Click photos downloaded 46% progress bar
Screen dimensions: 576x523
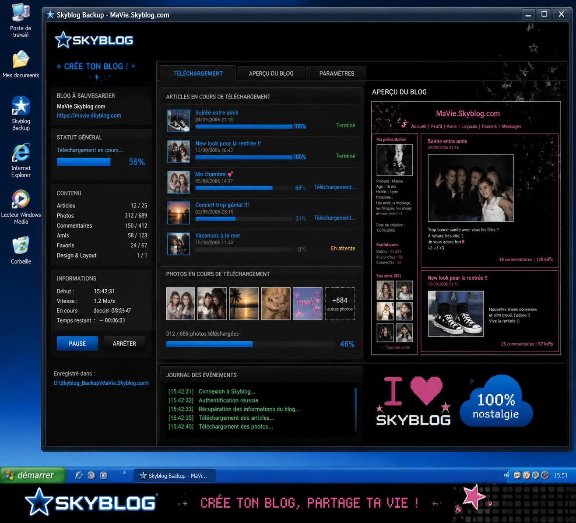[249, 344]
